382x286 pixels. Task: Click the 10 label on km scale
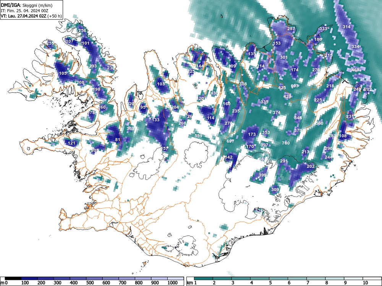pyautogui.click(x=365, y=283)
